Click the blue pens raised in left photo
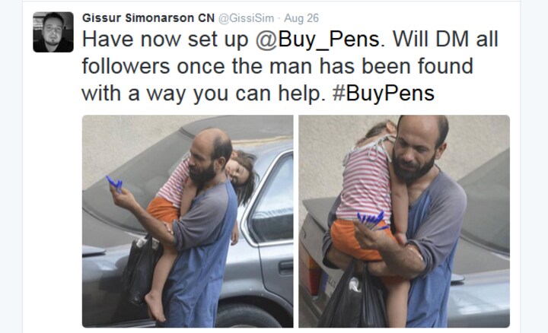Viewport: 548px width, 333px height. point(114,184)
